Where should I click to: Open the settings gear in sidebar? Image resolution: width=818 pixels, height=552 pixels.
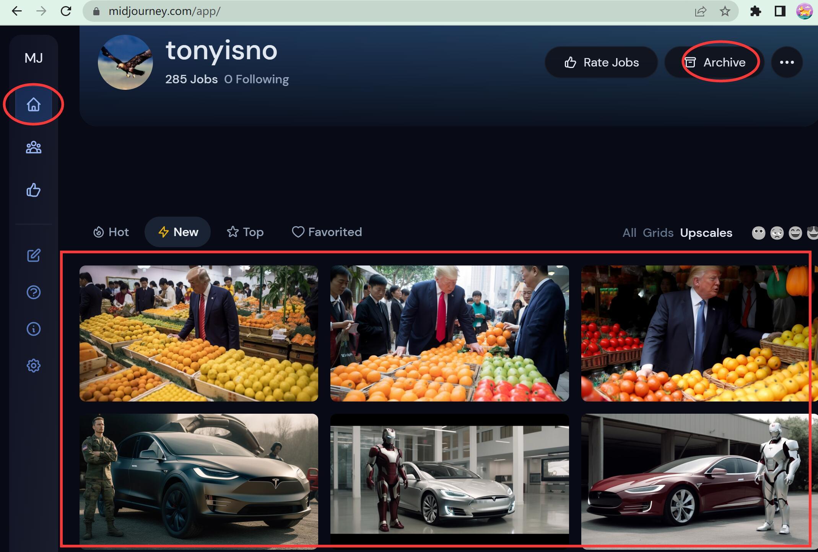tap(34, 366)
